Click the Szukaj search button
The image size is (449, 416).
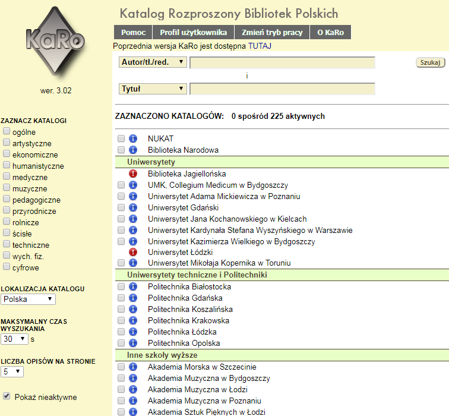[431, 62]
